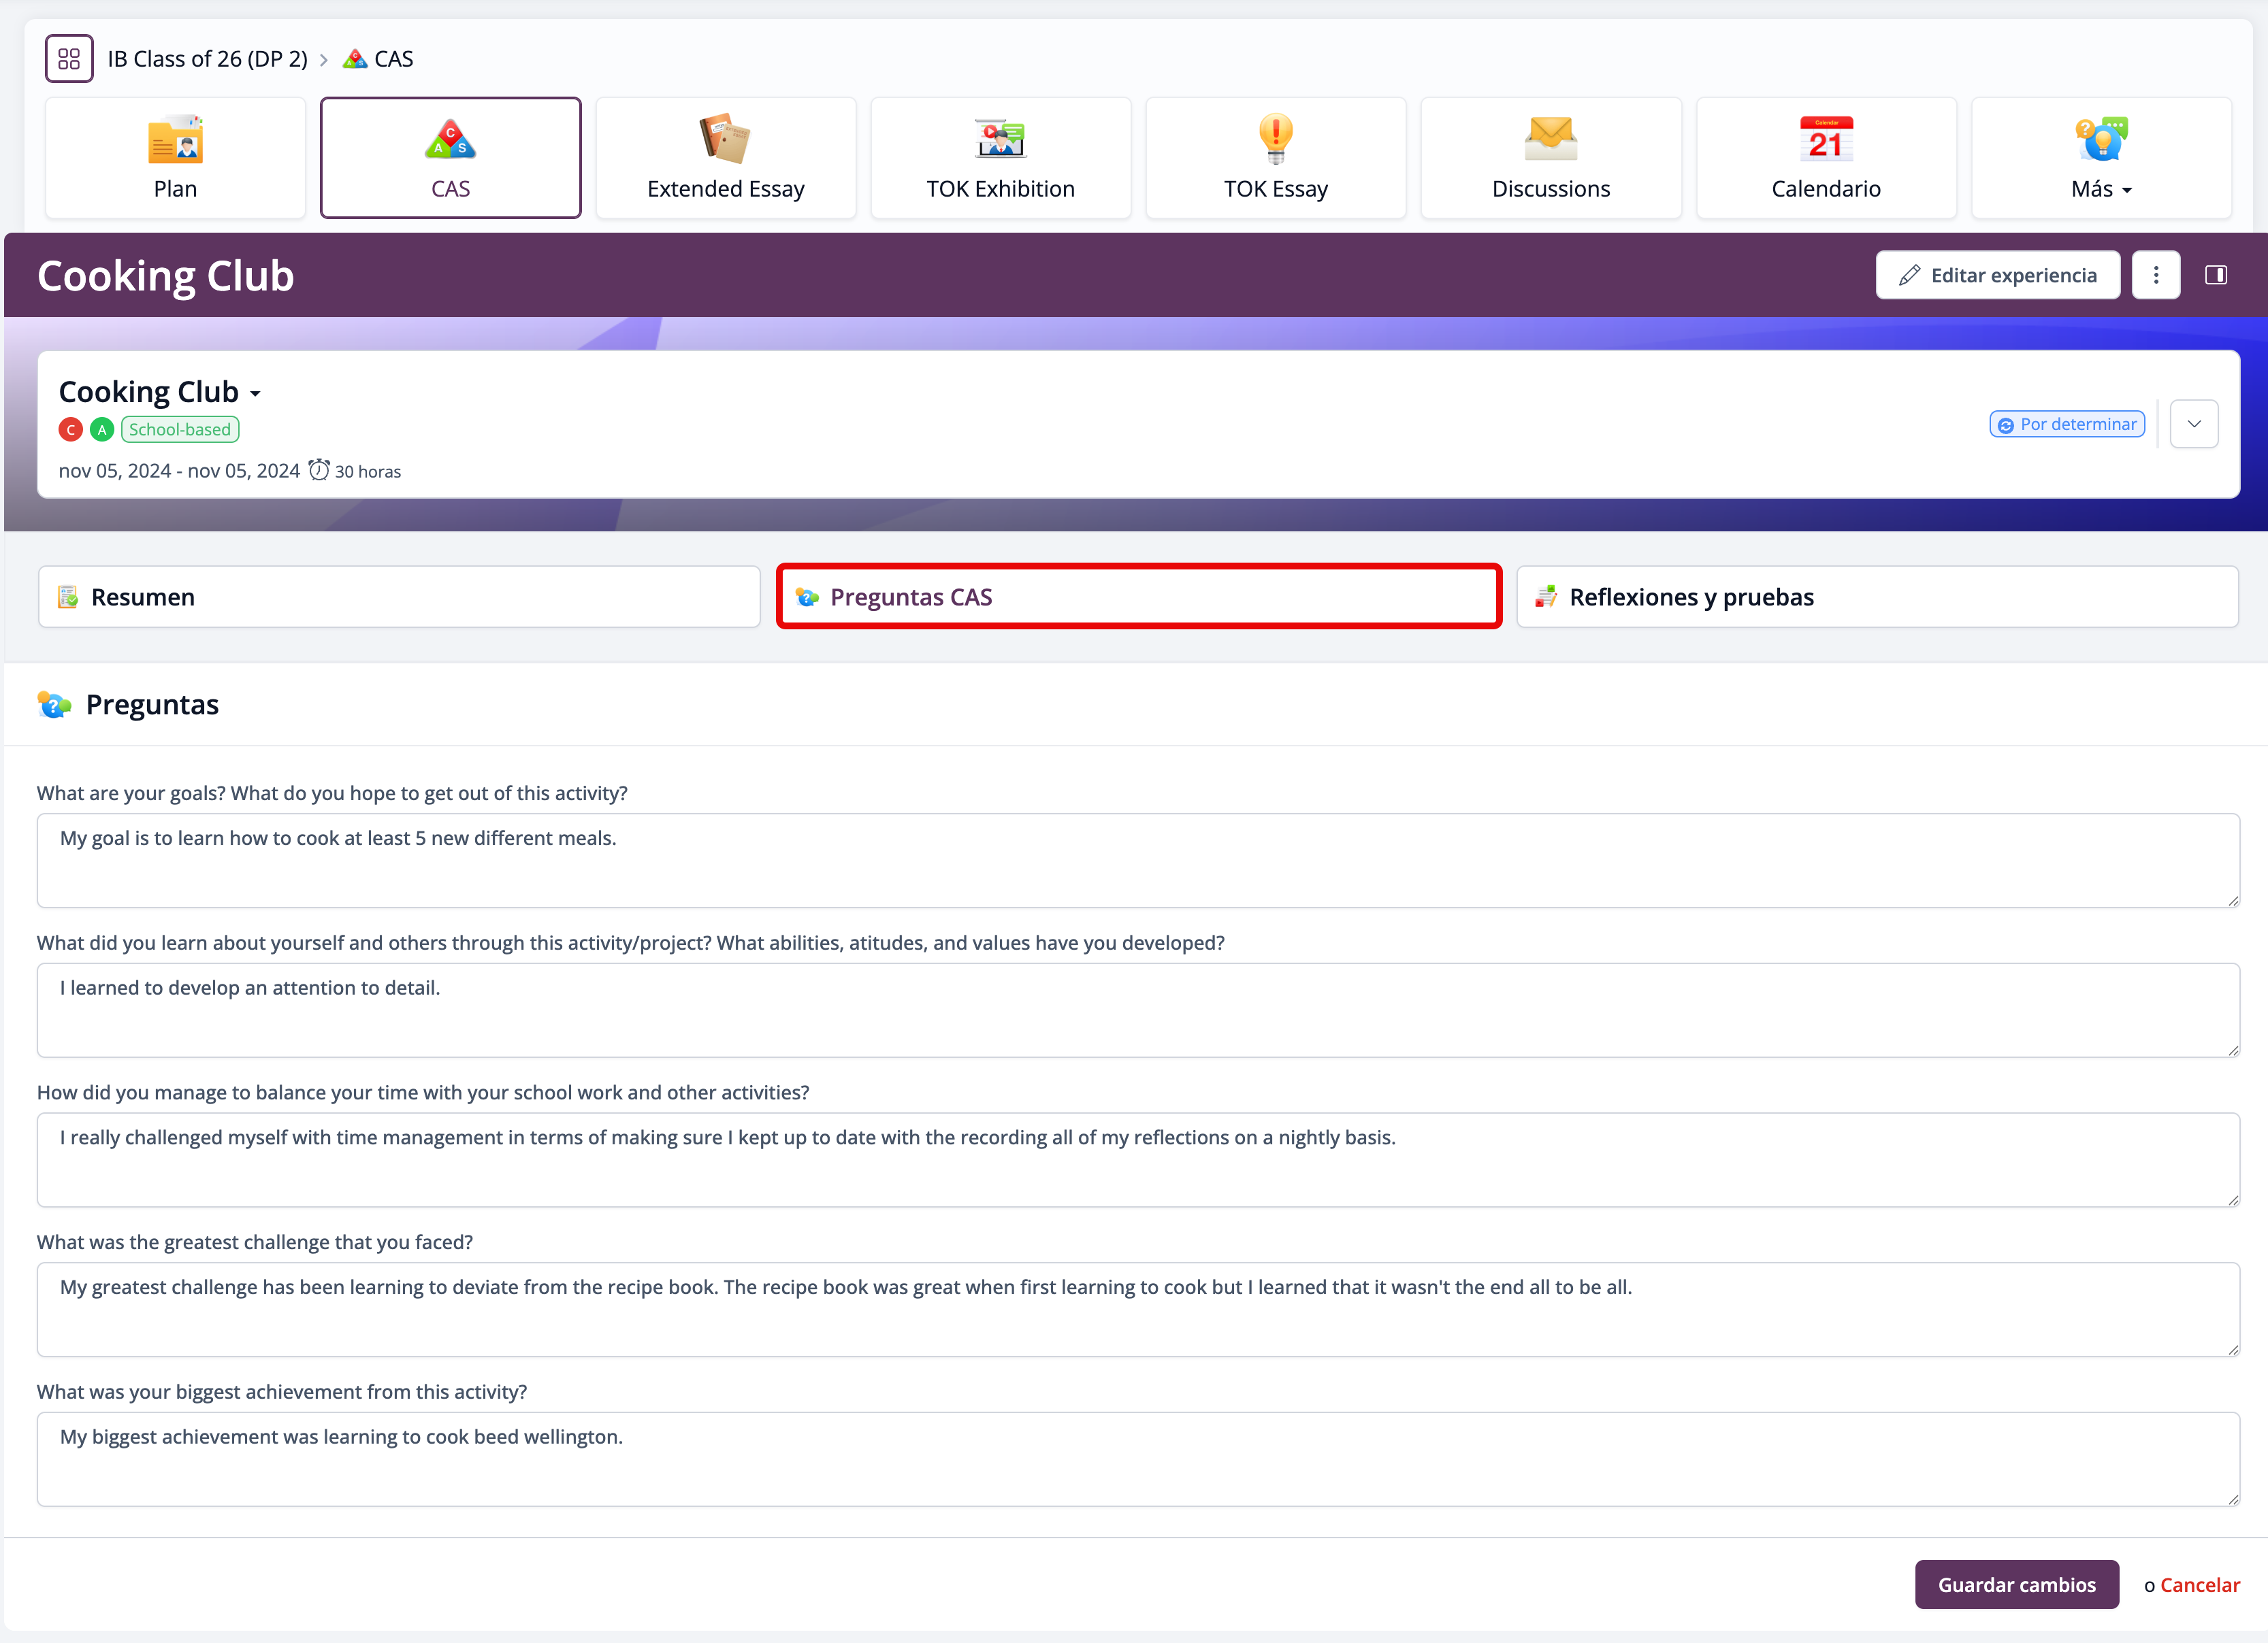Click the red Creativity C badge
2268x1643 pixels.
pyautogui.click(x=70, y=430)
